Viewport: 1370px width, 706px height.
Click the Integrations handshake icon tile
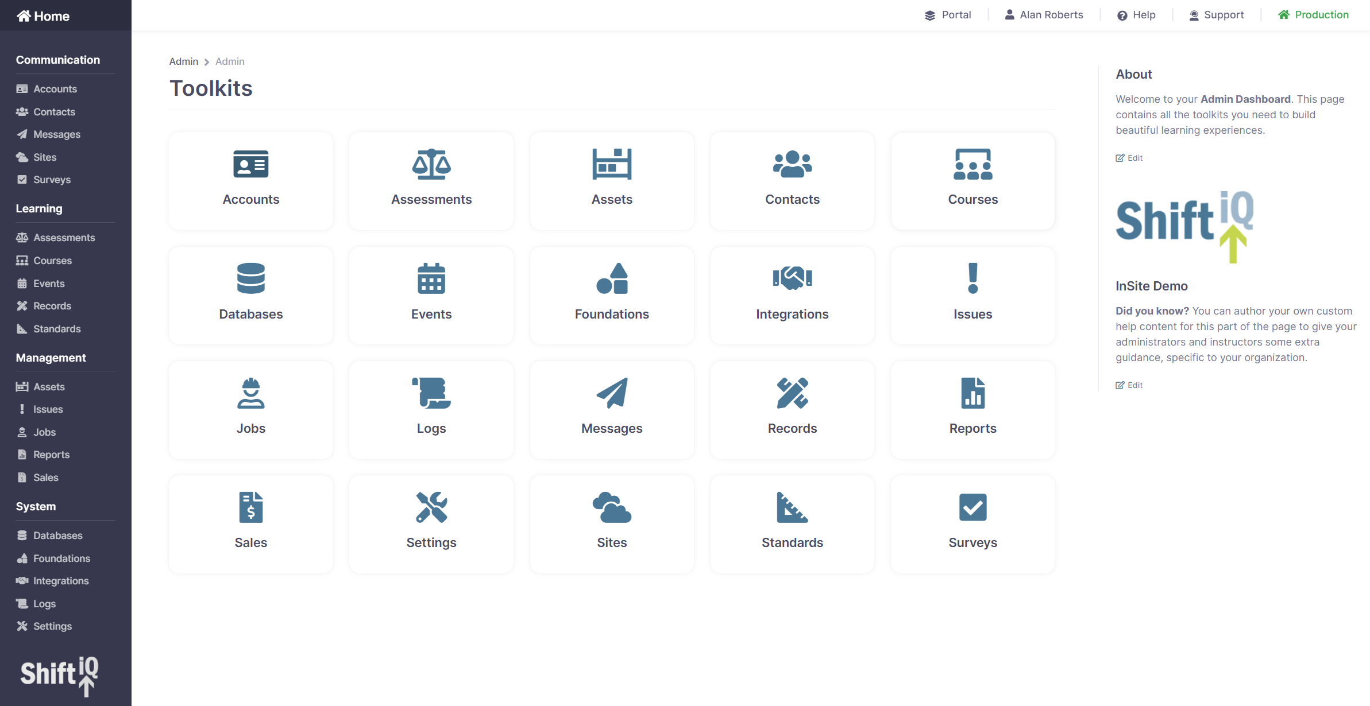pos(792,279)
